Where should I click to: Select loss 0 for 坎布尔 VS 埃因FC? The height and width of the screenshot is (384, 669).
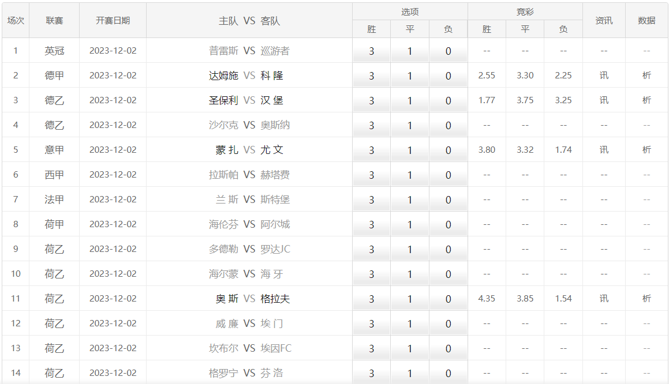(x=448, y=348)
